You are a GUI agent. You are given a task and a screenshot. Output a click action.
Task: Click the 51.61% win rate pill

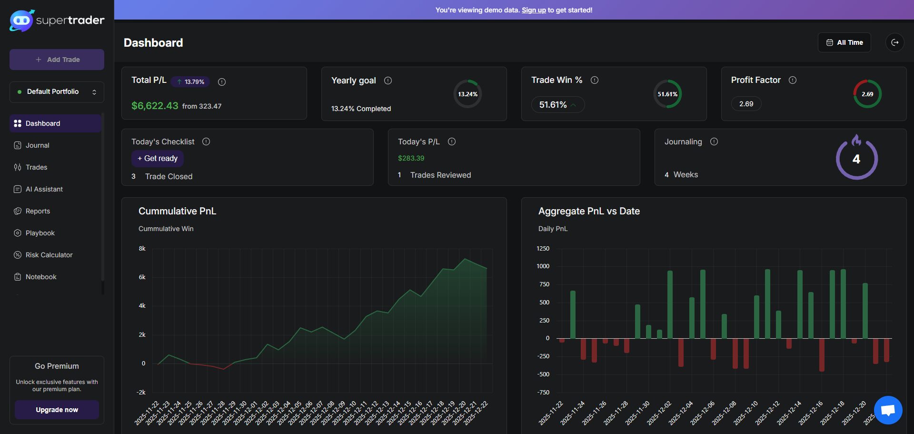tap(557, 105)
